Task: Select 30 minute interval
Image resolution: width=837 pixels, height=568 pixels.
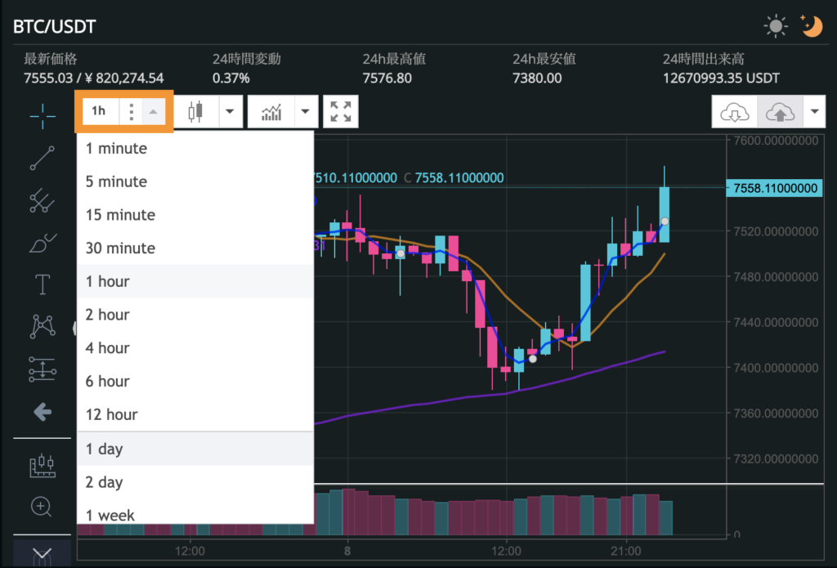Action: pos(195,248)
